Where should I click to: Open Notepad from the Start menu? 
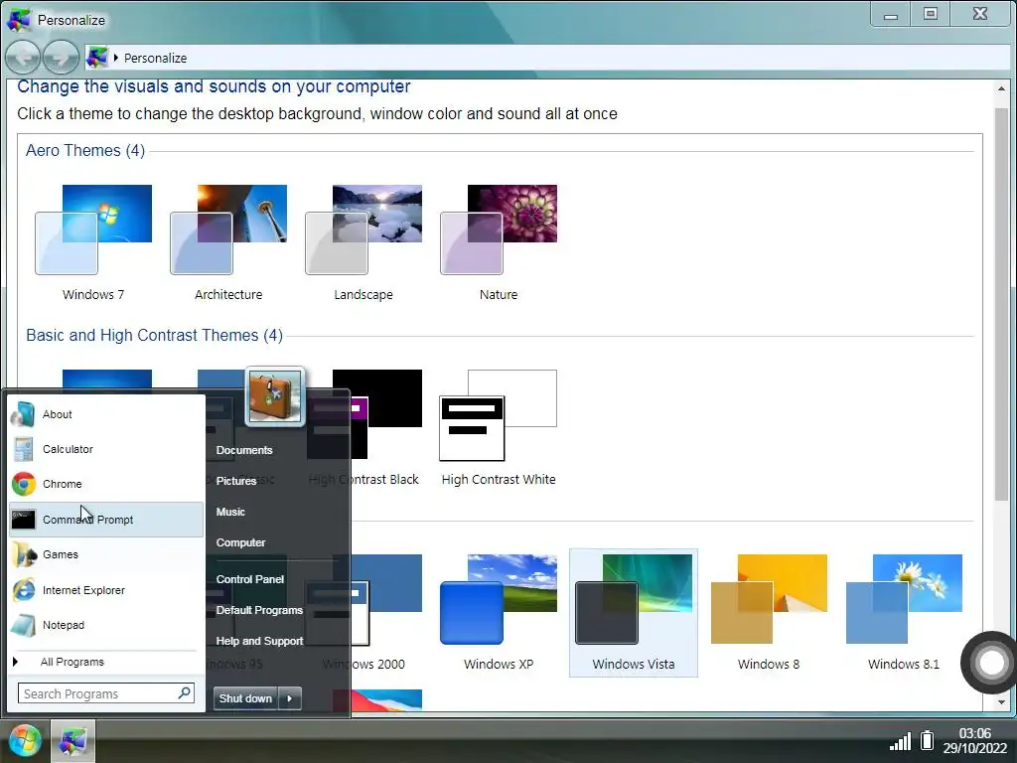click(105, 625)
